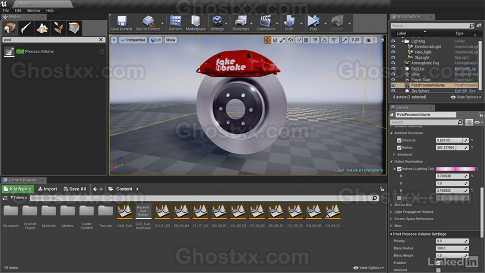Select the scale gizmo tool in viewport
Image resolution: width=485 pixels, height=273 pixels.
tap(282, 40)
